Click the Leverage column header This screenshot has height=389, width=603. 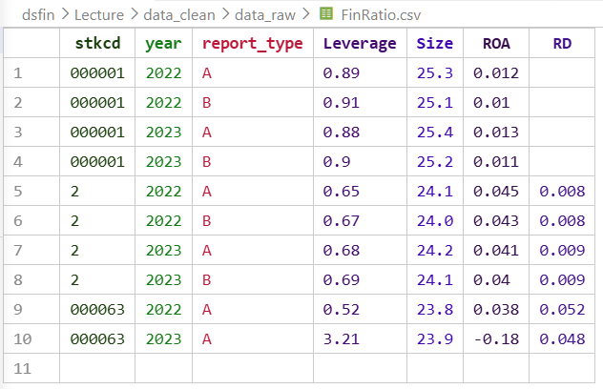[359, 44]
